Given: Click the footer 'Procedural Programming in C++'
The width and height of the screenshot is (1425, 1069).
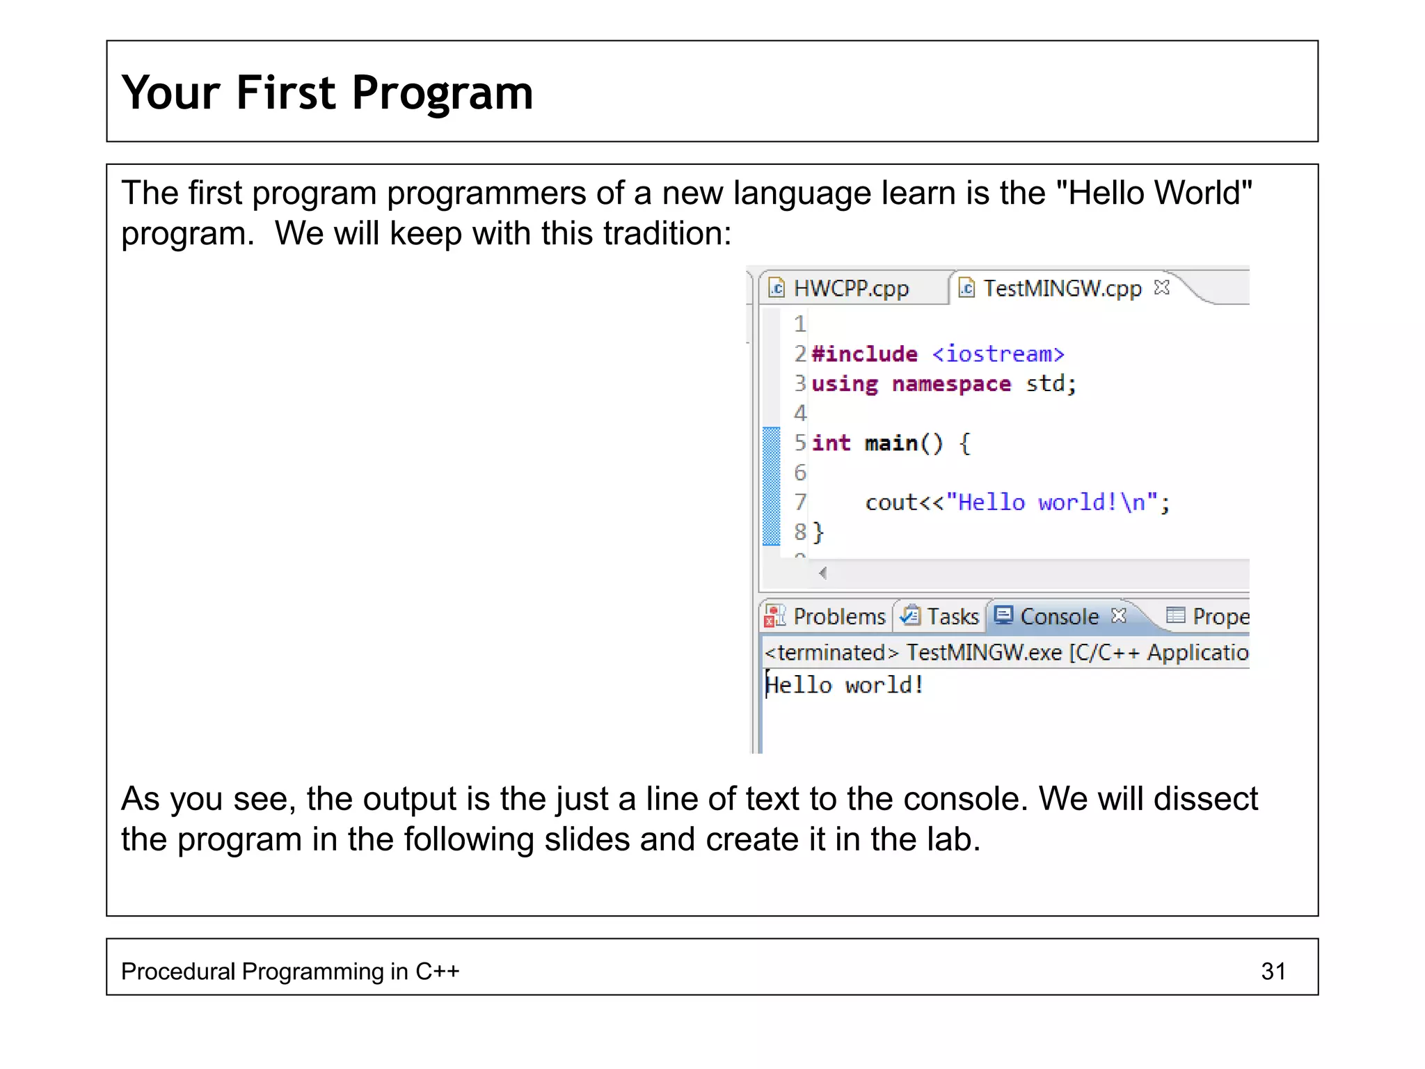Looking at the screenshot, I should (290, 972).
